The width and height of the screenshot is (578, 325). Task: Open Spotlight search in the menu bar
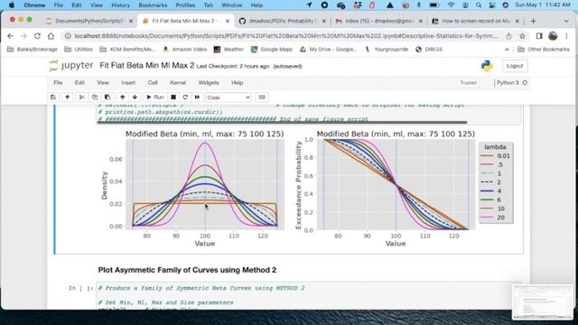[x=479, y=5]
